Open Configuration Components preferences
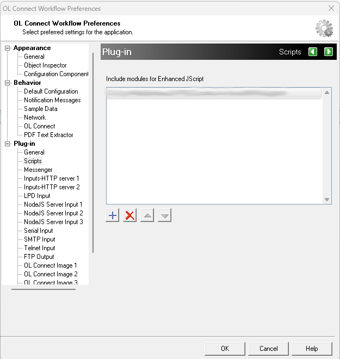 [56, 74]
